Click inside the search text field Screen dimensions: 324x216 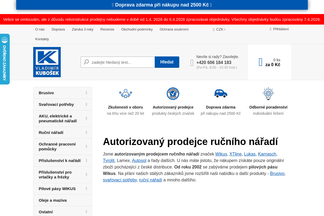click(x=122, y=62)
